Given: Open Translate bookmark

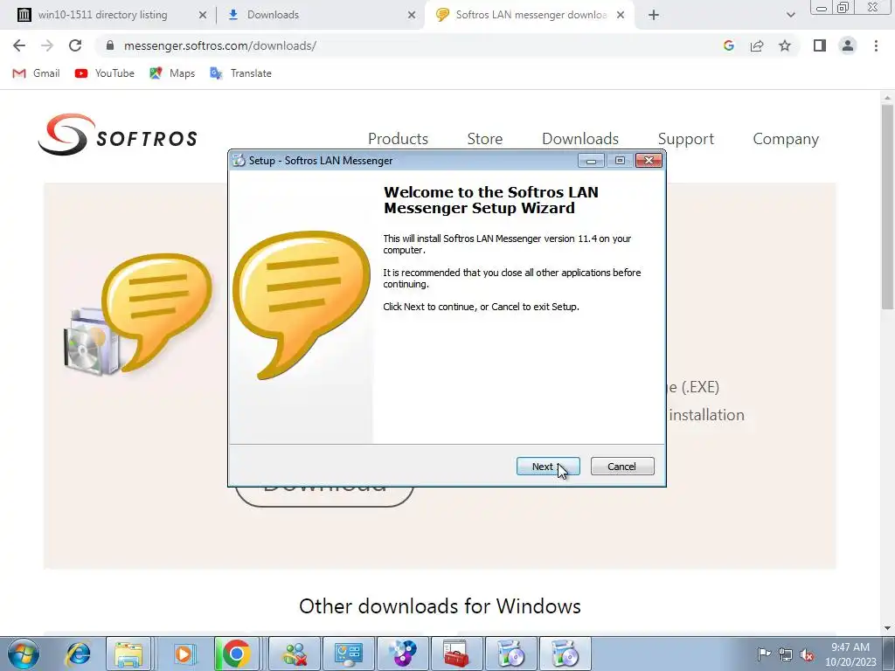Looking at the screenshot, I should click(240, 73).
